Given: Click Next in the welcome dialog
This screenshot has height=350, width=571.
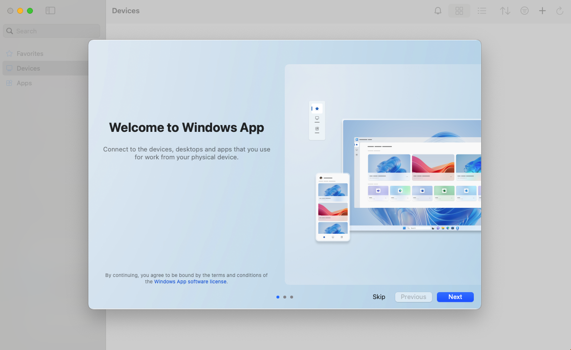Looking at the screenshot, I should coord(455,297).
